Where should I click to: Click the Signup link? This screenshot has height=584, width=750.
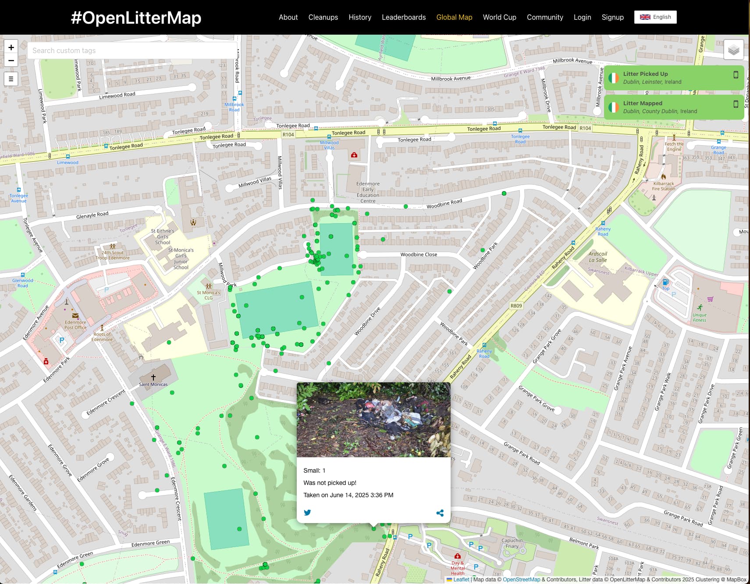(612, 17)
